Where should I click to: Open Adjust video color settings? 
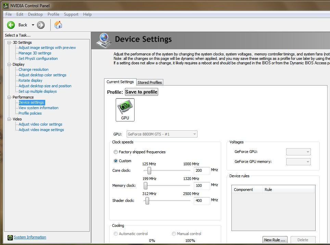coord(40,124)
